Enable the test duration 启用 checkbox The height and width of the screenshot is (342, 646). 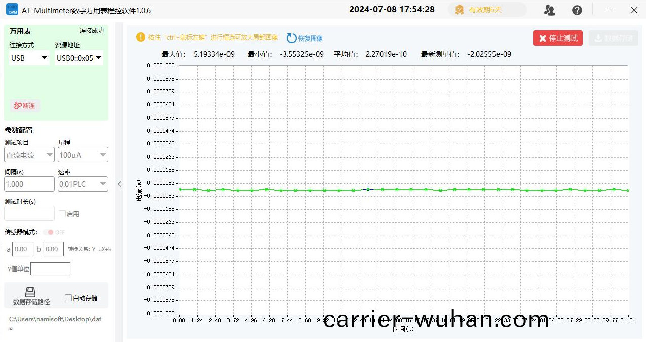tap(62, 214)
